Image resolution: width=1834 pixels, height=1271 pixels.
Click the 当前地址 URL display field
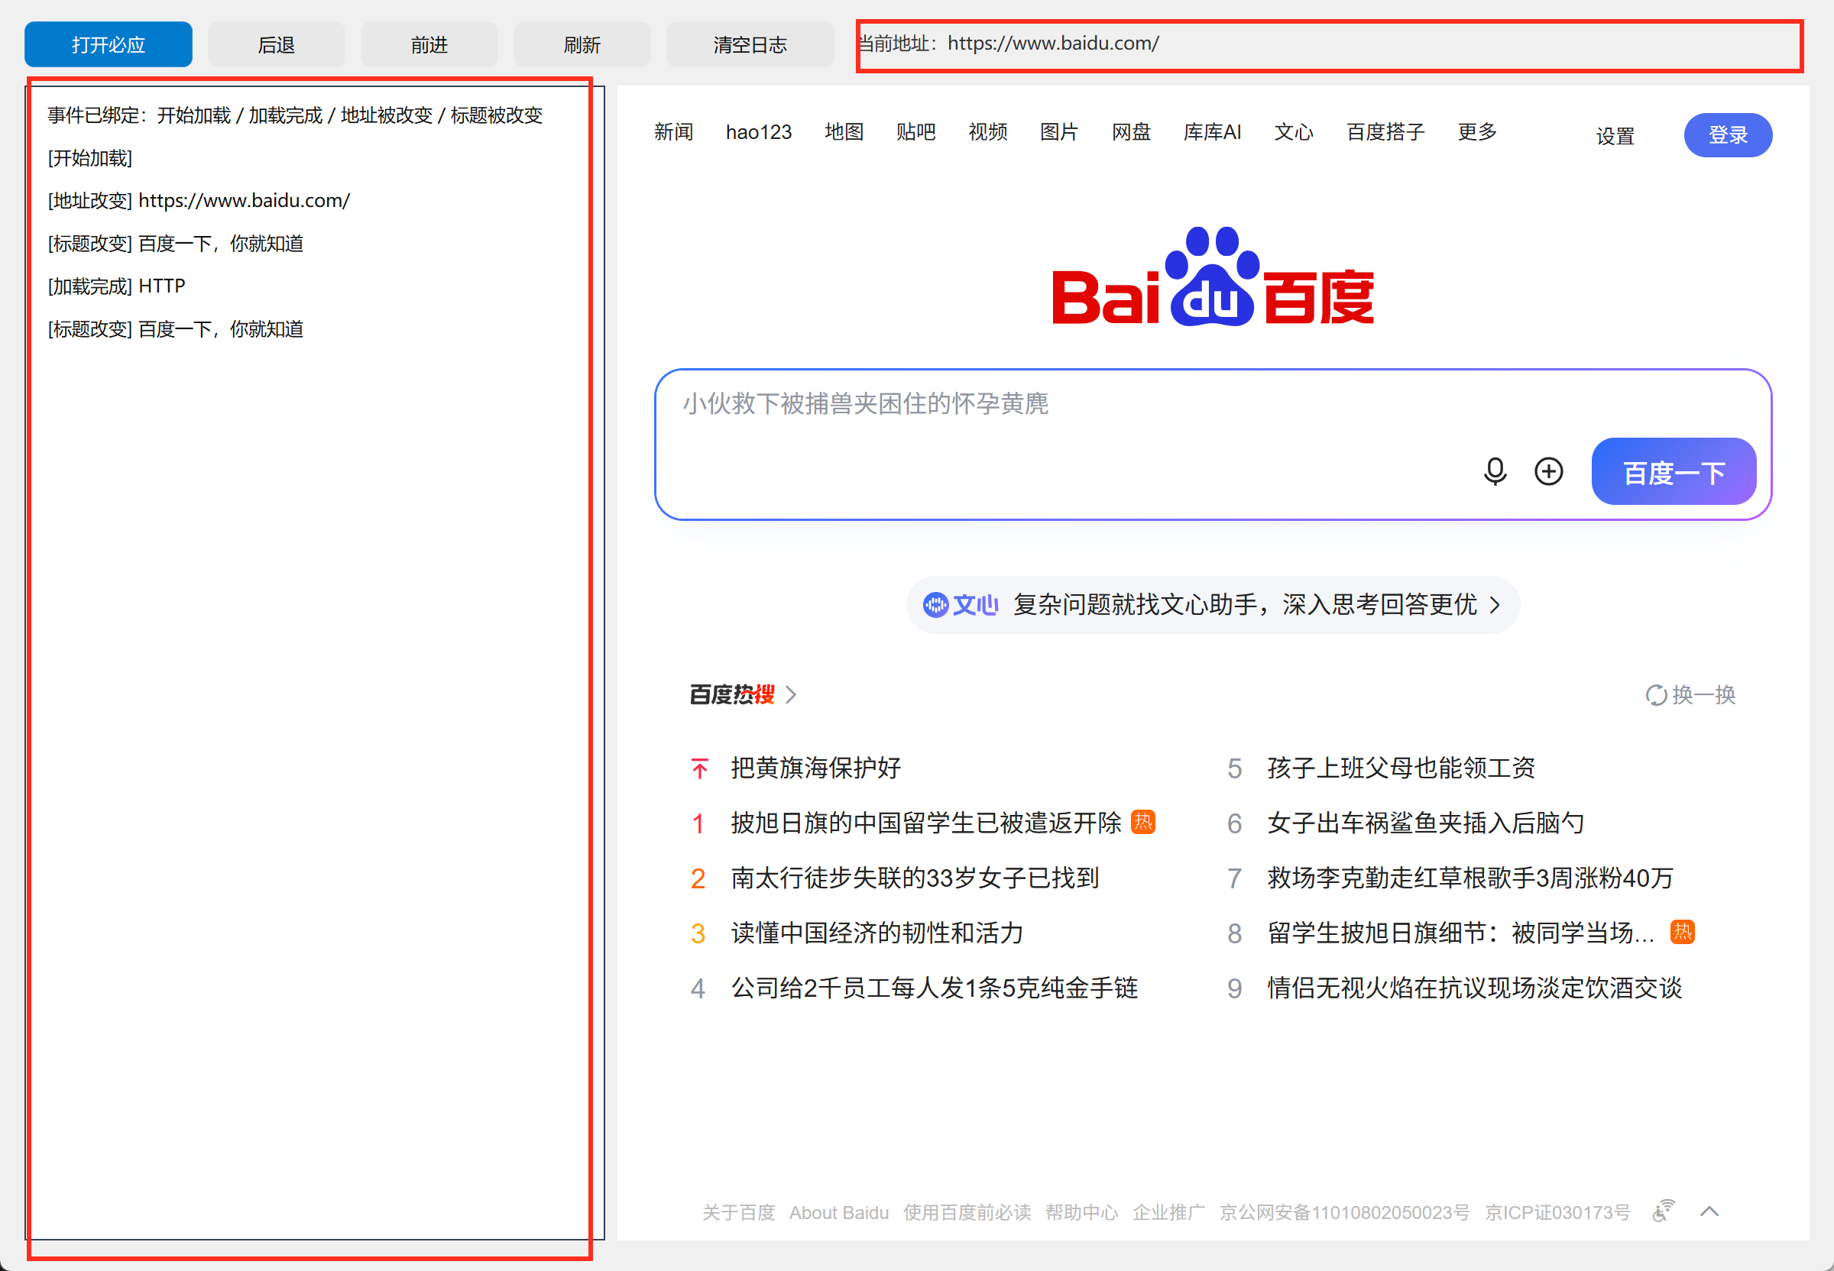pos(1329,44)
